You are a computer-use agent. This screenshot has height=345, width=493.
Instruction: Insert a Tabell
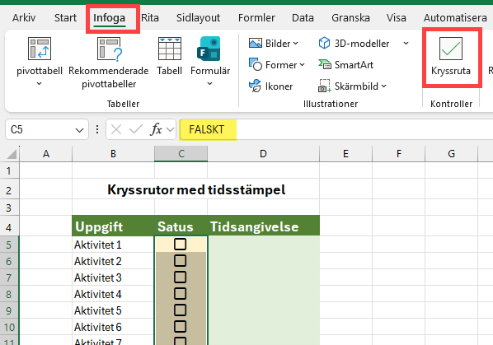(x=170, y=57)
